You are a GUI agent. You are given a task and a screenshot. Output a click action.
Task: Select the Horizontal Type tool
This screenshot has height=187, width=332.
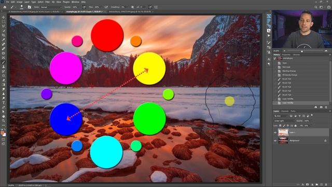(x=4, y=103)
